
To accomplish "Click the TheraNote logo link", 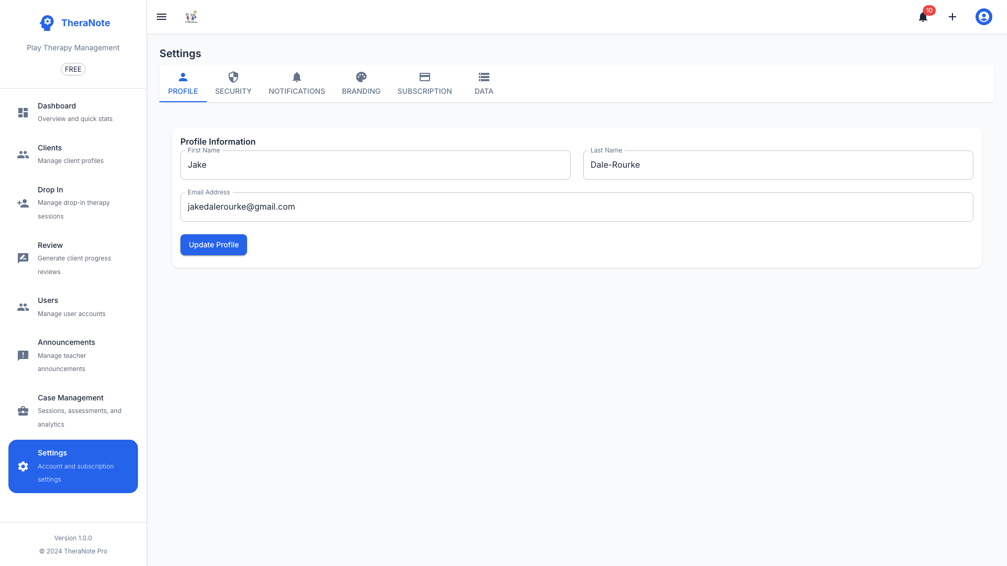I will click(74, 23).
